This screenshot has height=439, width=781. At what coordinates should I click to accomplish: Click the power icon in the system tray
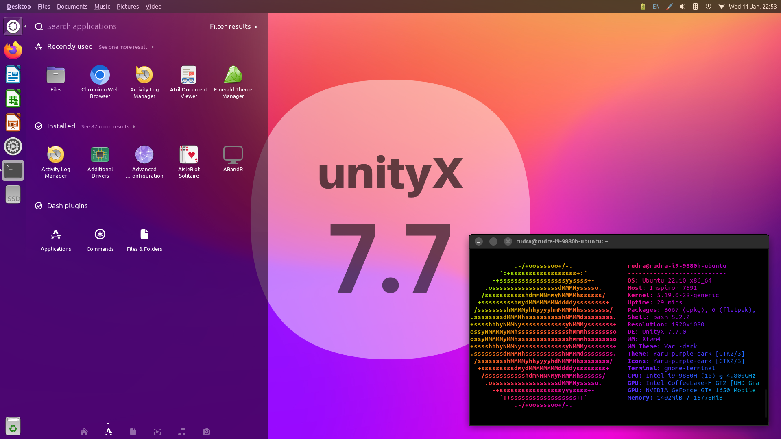coord(708,7)
